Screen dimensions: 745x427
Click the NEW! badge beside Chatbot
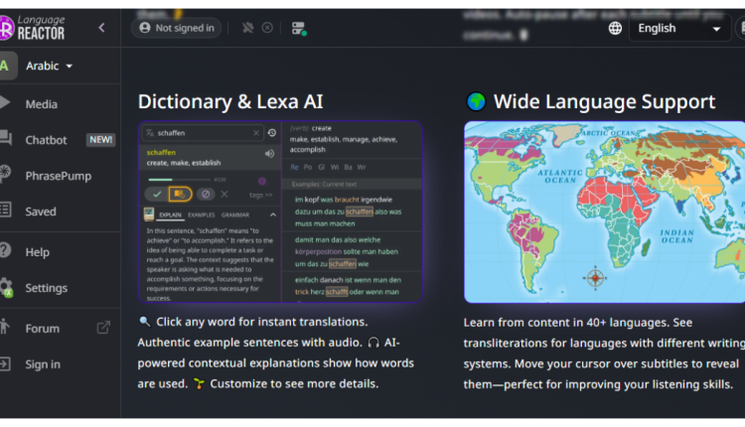coord(100,140)
